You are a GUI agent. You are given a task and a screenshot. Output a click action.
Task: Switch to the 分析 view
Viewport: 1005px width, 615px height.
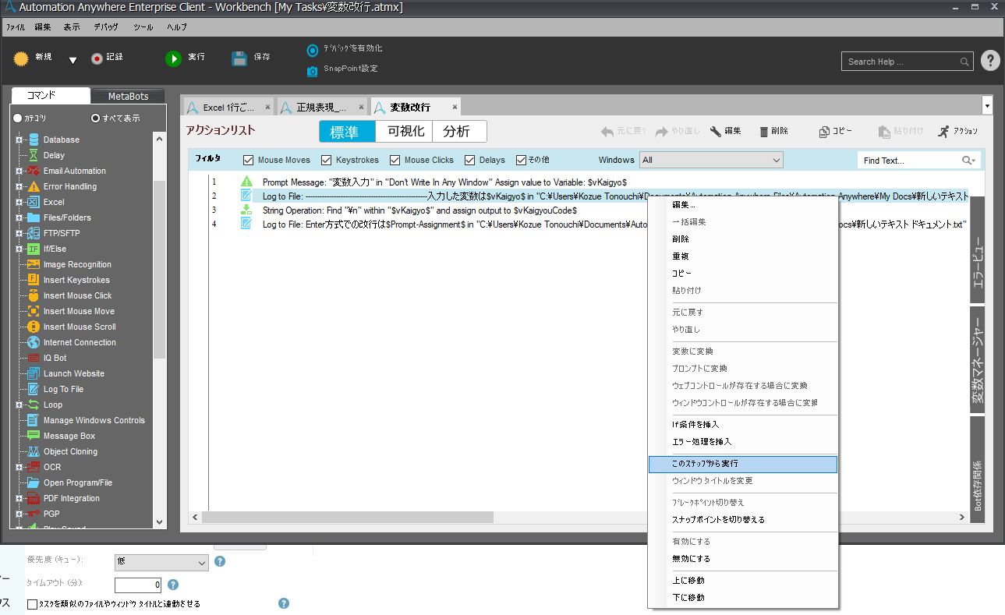coord(460,131)
